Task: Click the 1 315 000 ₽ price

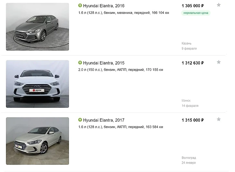Action: [193, 120]
